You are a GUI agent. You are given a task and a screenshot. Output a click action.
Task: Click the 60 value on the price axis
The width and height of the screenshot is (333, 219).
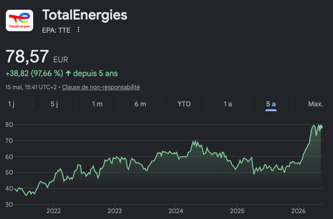point(9,157)
